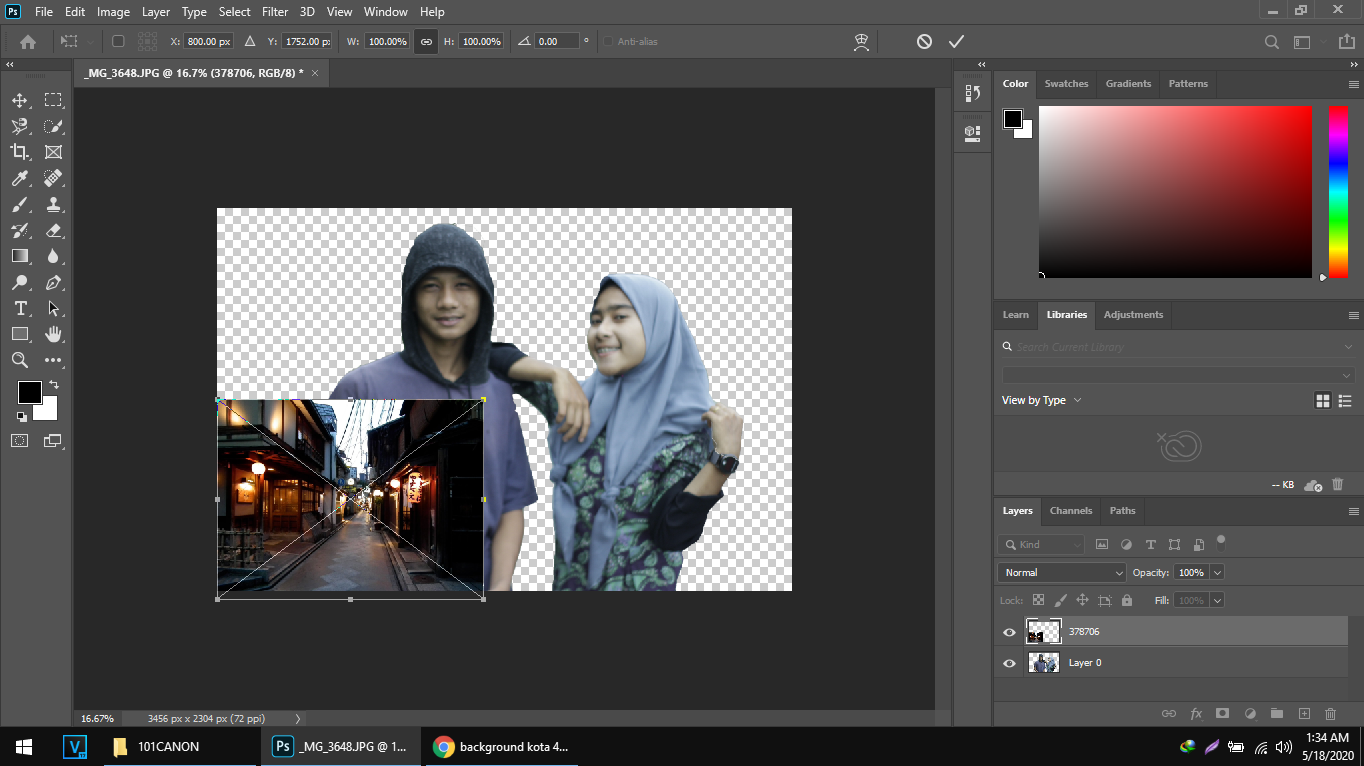Select the Eyedropper tool

click(20, 178)
